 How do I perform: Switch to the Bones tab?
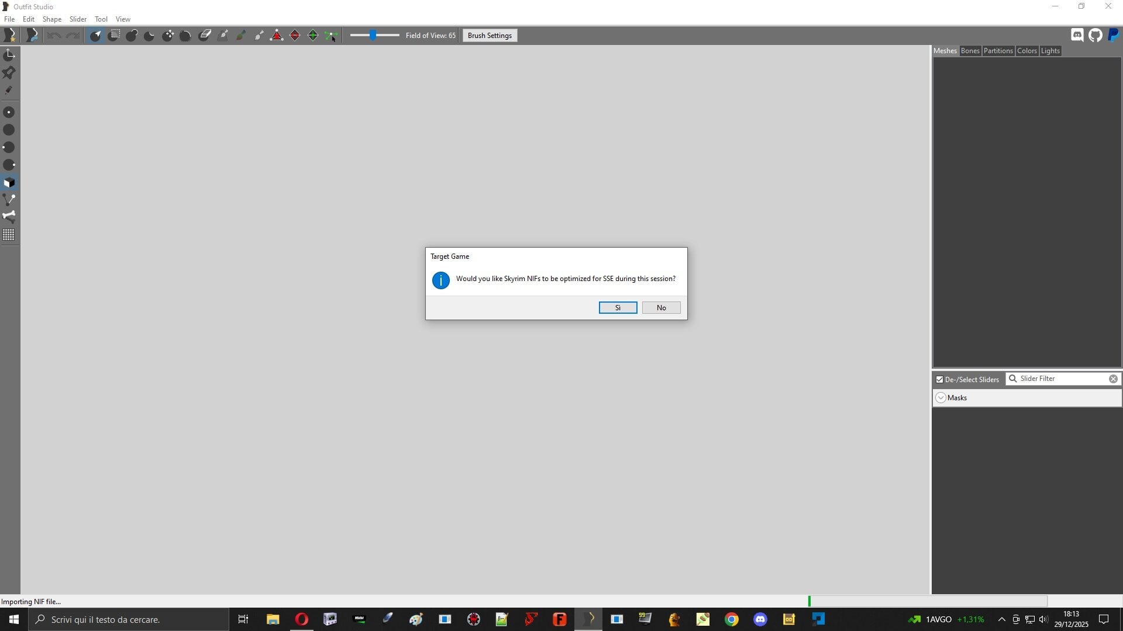coord(970,51)
